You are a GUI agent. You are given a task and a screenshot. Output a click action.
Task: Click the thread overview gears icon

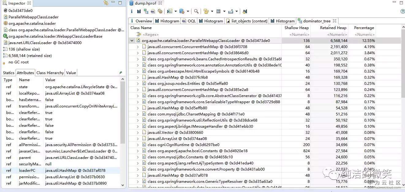tap(160, 11)
